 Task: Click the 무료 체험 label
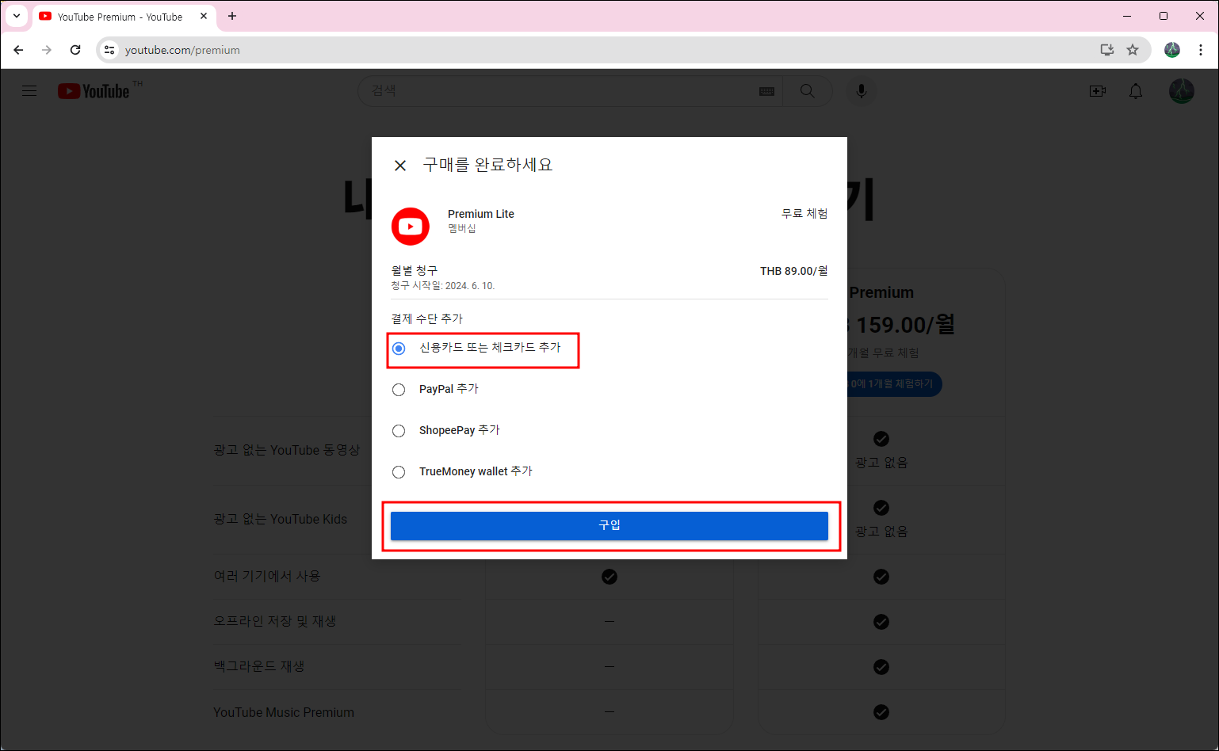pyautogui.click(x=804, y=214)
